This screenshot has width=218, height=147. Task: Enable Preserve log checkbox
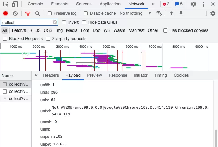coord(50,13)
